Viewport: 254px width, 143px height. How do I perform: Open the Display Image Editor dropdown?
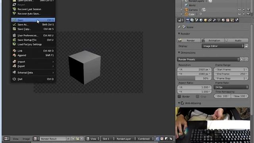tap(223, 46)
